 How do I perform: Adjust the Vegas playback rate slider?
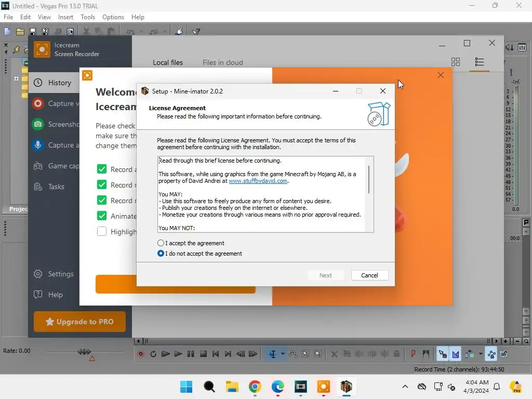84,352
